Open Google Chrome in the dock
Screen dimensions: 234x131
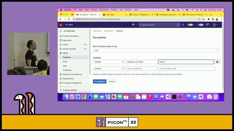pyautogui.click(x=84, y=97)
